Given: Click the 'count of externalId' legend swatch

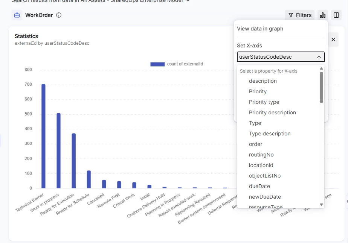Looking at the screenshot, I should [x=157, y=64].
